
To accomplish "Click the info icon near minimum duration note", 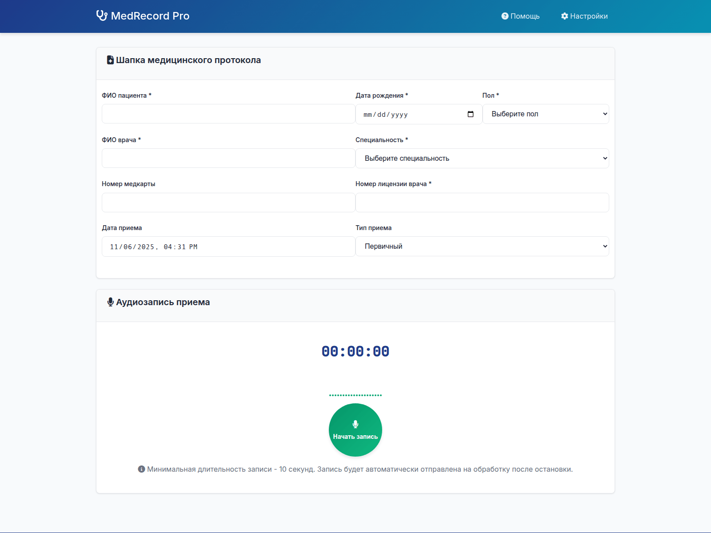I will coord(141,469).
